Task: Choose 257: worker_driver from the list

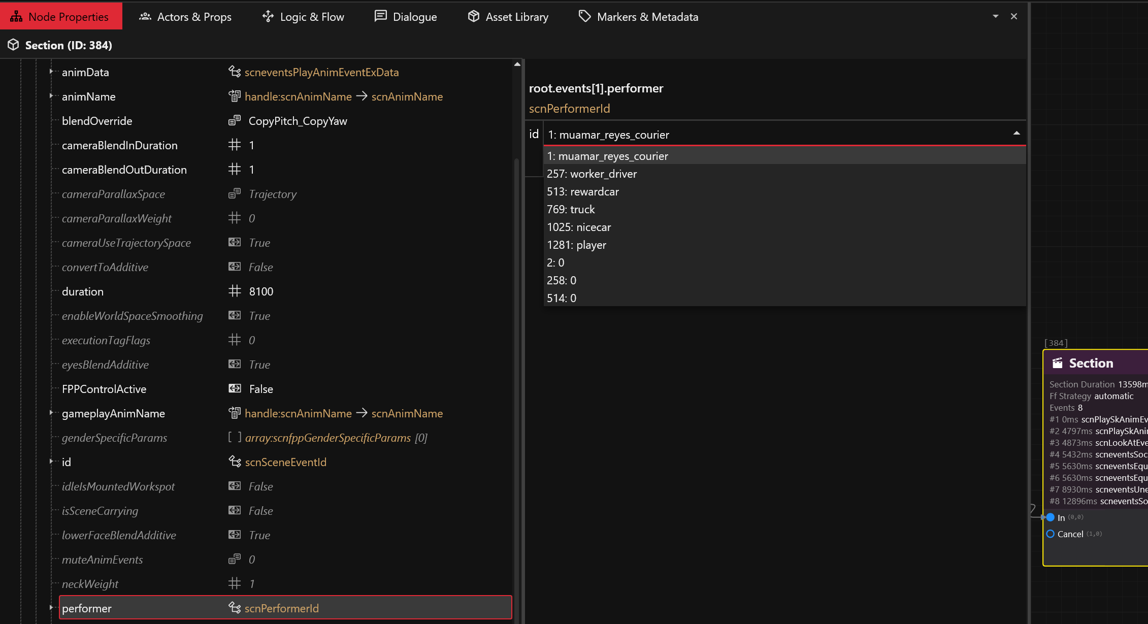Action: click(x=592, y=174)
